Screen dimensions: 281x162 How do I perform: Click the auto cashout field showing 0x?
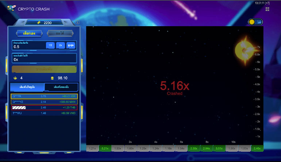pos(44,59)
